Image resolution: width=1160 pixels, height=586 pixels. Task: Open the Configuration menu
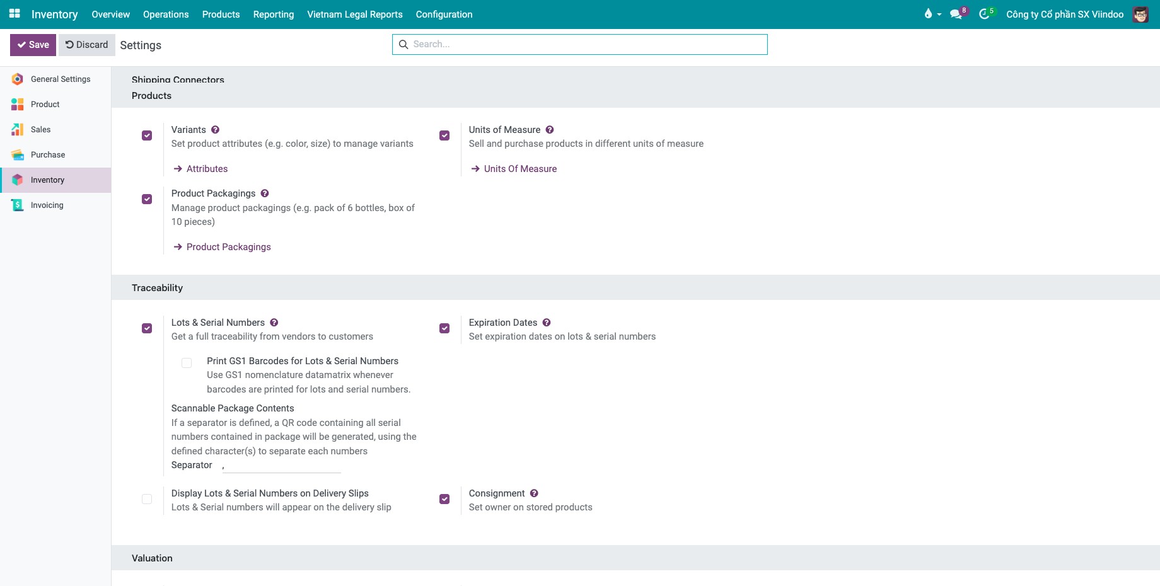(444, 14)
